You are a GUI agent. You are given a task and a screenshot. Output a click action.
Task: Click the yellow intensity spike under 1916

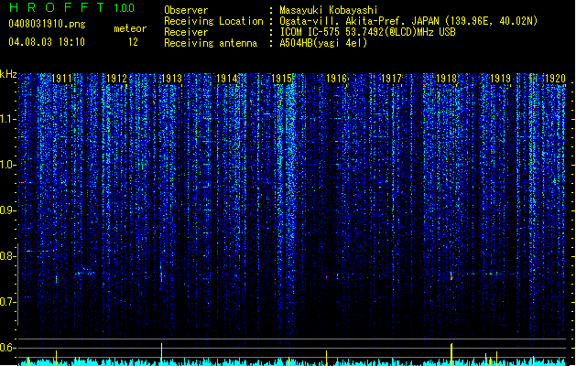pos(327,358)
